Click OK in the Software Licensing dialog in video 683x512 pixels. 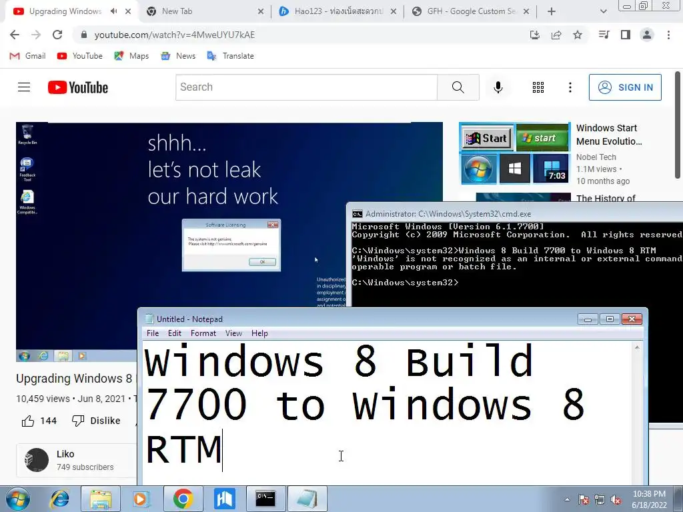[262, 261]
